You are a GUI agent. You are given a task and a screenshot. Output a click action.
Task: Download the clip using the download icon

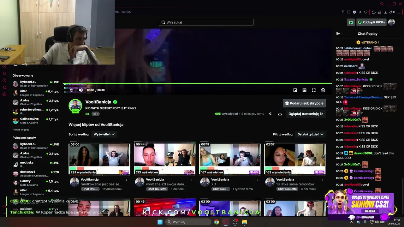coord(280,114)
